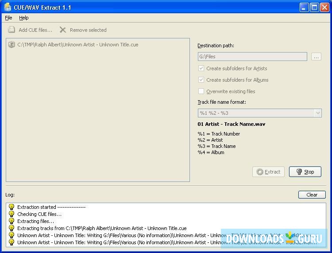Click '%1 = Track Number' legend text
Viewport: 332px width, 253px height.
tap(219, 134)
